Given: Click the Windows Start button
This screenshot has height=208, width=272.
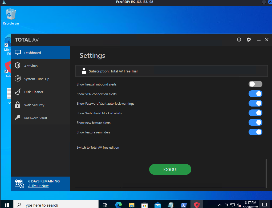Looking at the screenshot, I should (7, 205).
